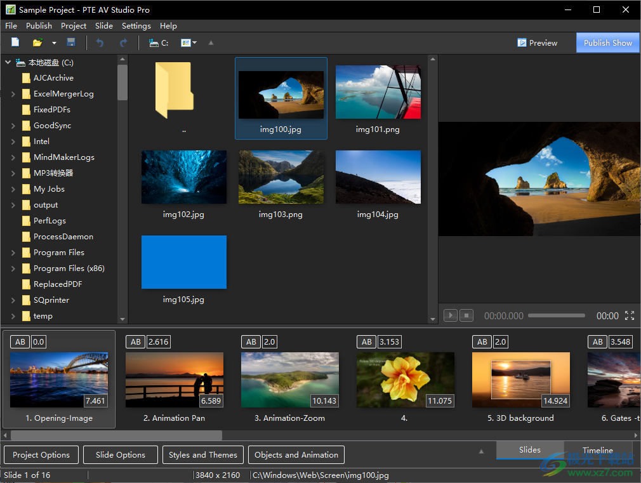Open the Help menu

(x=168, y=26)
